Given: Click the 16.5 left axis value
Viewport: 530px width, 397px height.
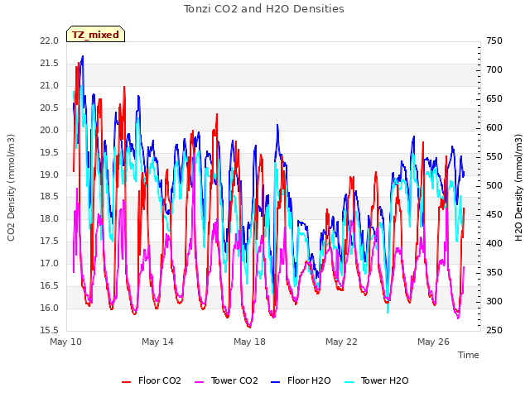Looking at the screenshot, I should point(50,286).
